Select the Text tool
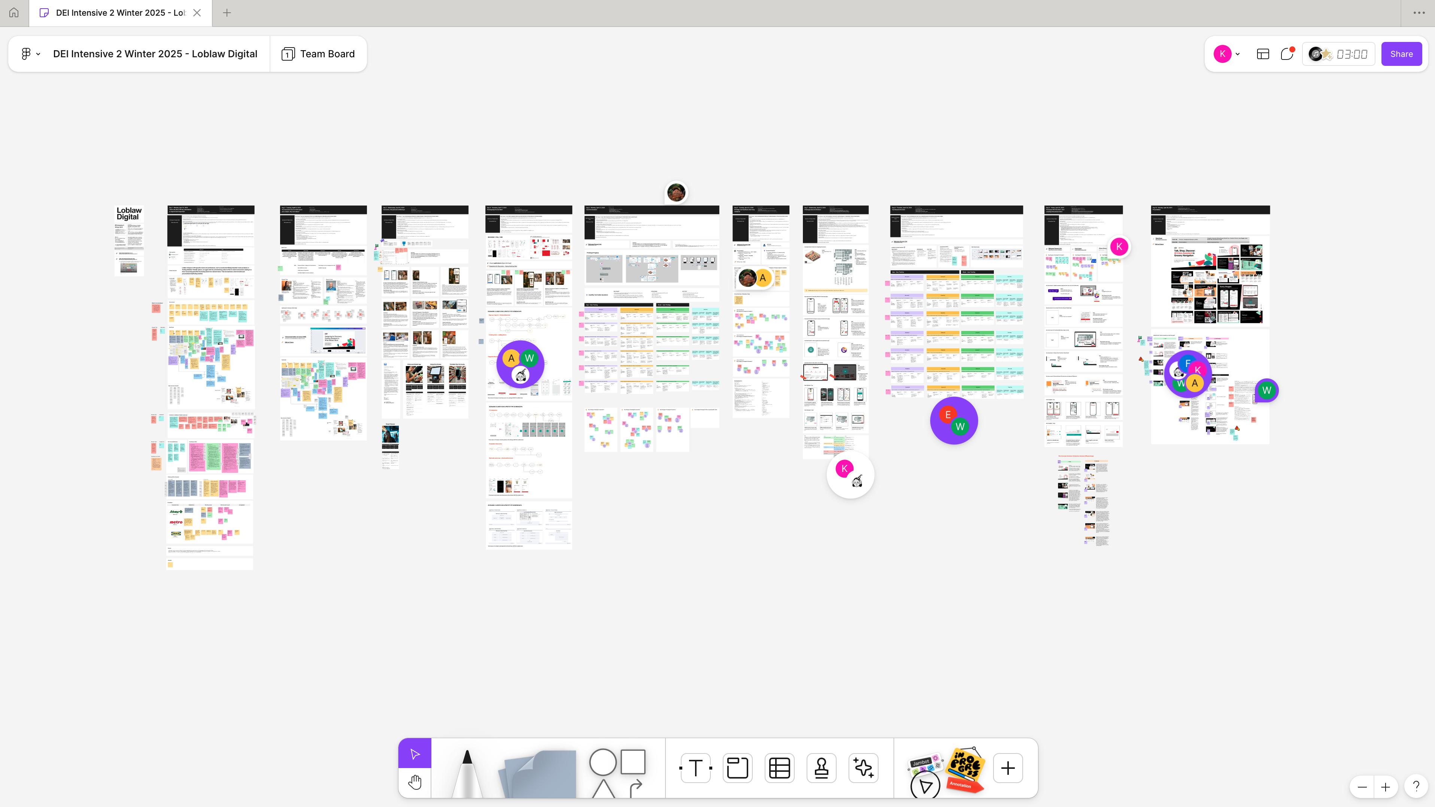 (696, 768)
